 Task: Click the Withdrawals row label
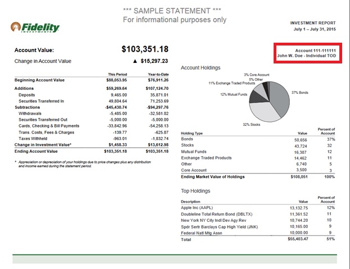coord(31,112)
